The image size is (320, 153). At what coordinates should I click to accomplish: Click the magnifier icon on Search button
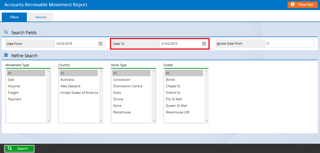10,148
